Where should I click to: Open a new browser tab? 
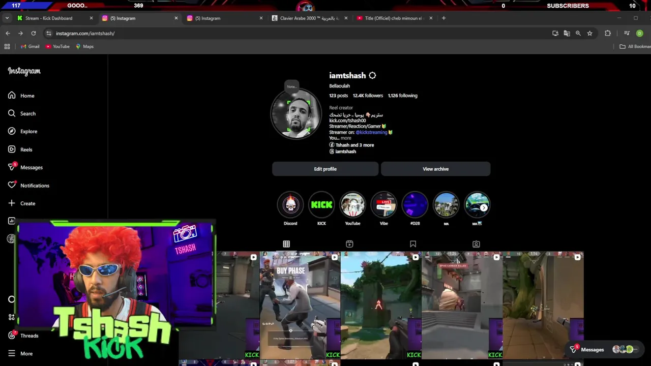coord(443,18)
